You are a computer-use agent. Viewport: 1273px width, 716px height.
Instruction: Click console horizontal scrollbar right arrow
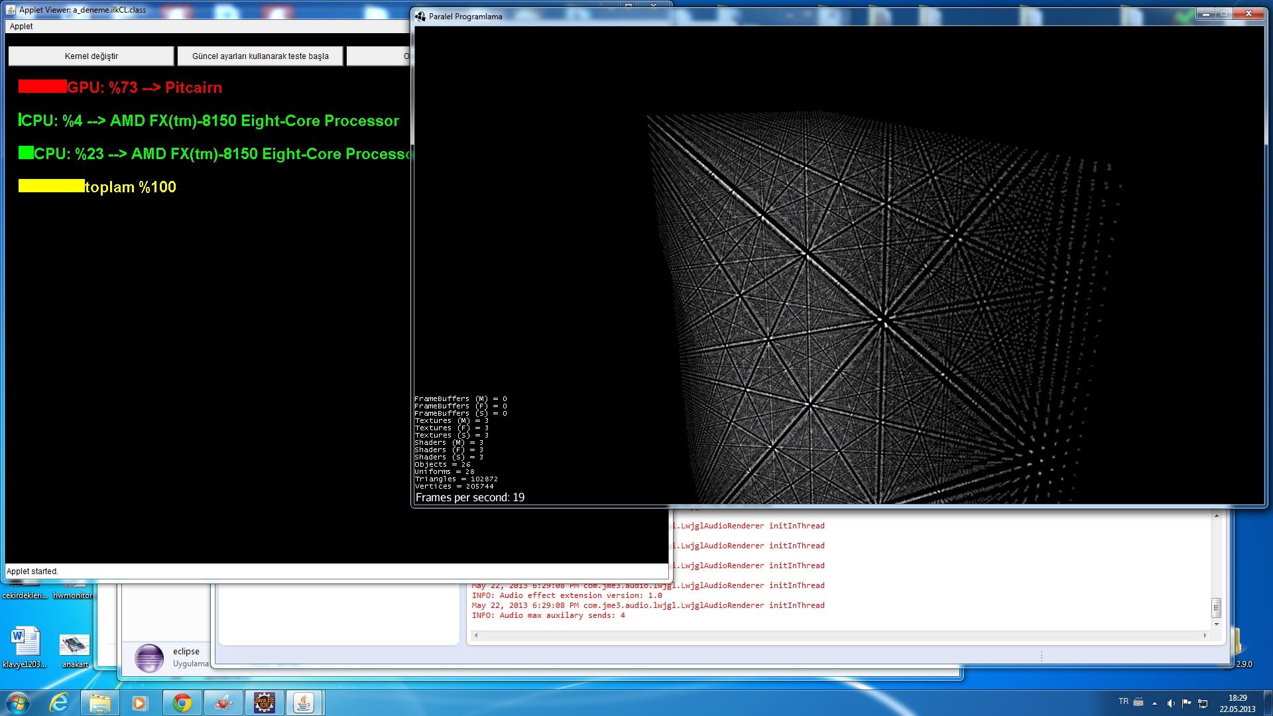pos(1205,635)
